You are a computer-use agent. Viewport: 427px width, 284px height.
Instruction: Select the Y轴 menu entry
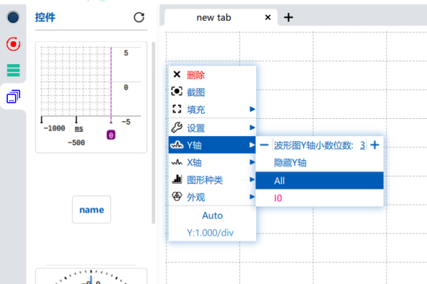[x=212, y=145]
